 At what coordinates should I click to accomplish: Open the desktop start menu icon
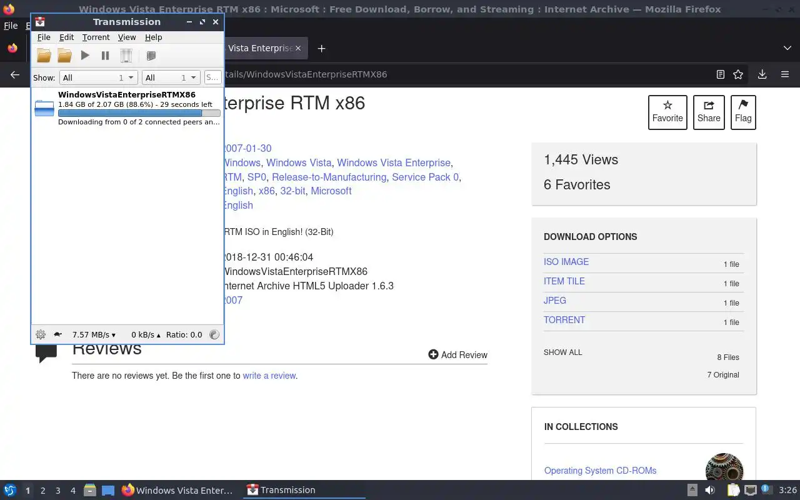[x=10, y=490]
